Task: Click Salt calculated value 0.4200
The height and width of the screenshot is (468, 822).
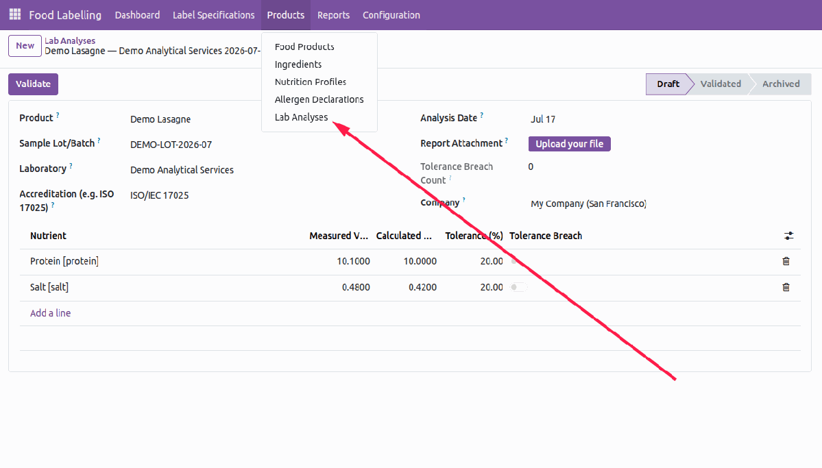Action: 422,287
